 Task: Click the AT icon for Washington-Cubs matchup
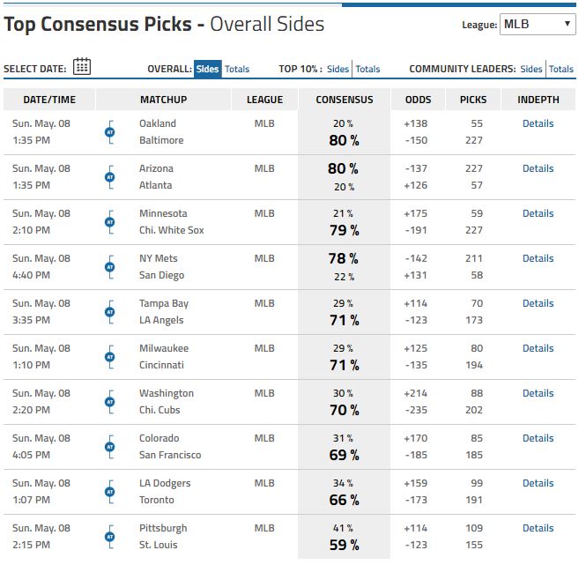pyautogui.click(x=110, y=402)
